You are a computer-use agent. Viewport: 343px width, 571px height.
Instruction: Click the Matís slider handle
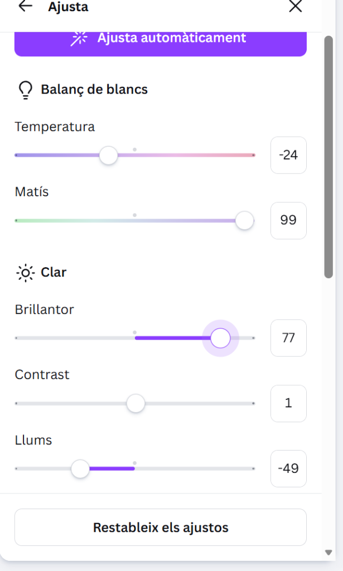click(x=244, y=221)
